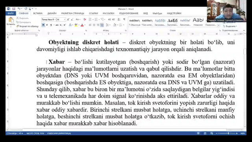Switch to the НАДСТРОЙКИ tab
This screenshot has width=252, height=142.
(174, 13)
